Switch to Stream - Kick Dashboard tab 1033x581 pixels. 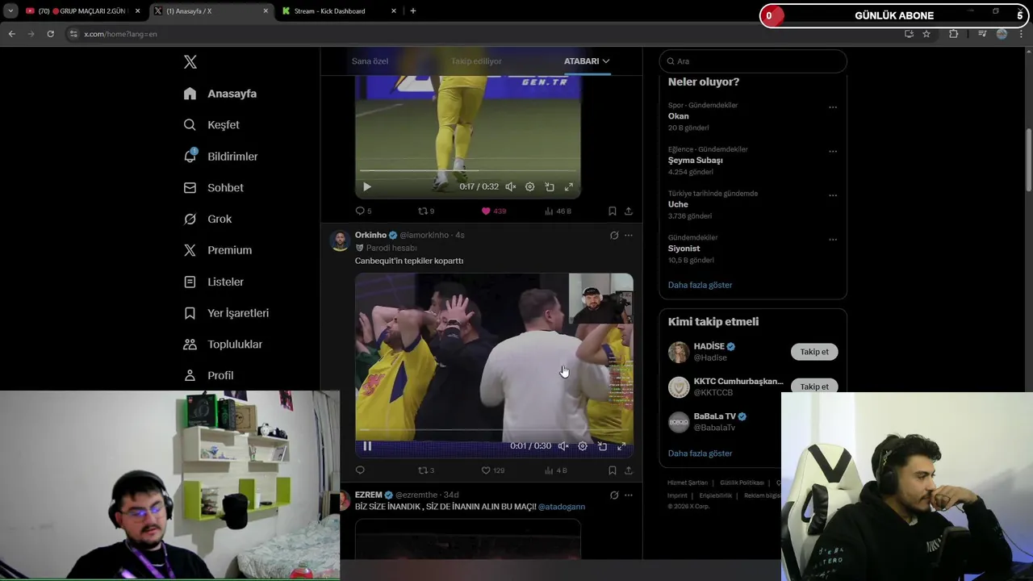click(339, 11)
